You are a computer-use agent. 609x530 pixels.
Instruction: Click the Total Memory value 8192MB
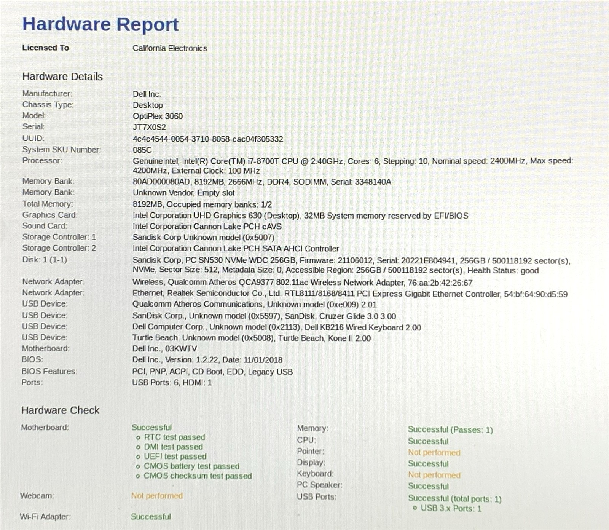202,204
